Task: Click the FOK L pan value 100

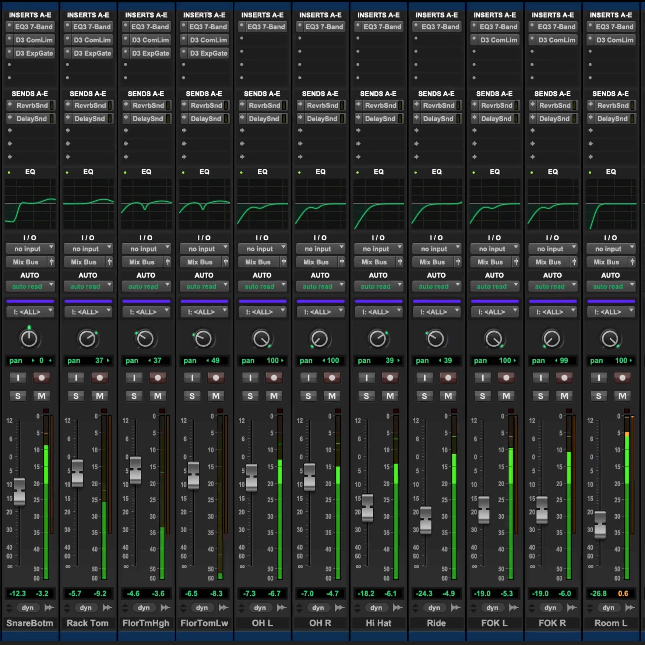Action: pos(504,360)
